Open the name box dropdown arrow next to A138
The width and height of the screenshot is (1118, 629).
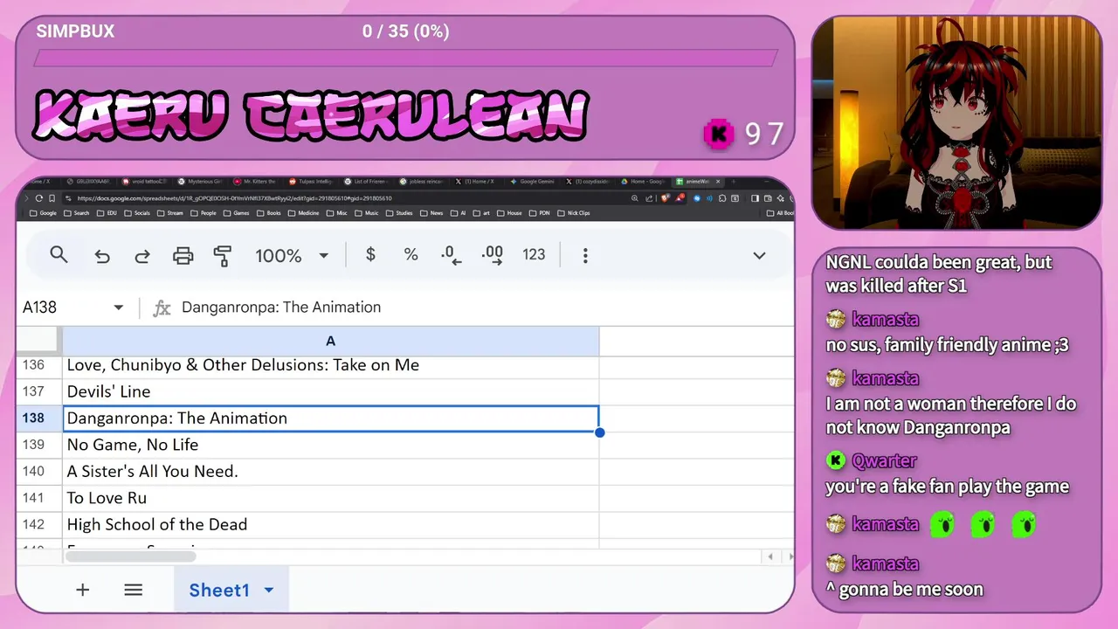tap(119, 308)
